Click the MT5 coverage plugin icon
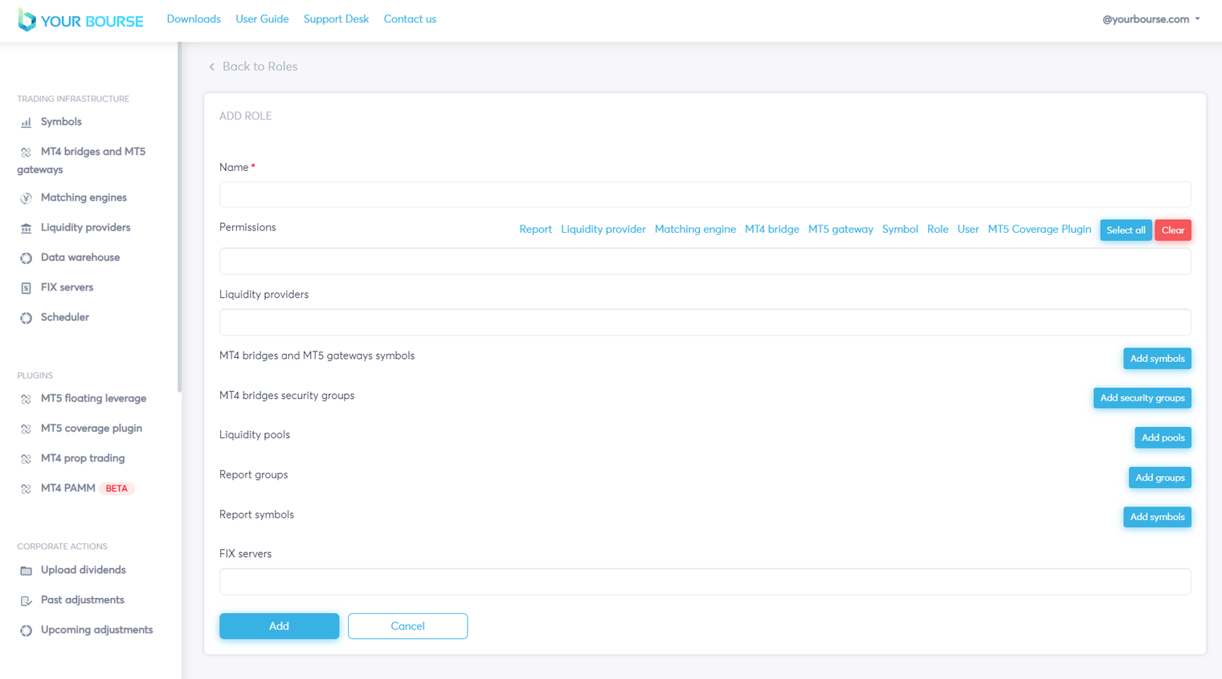The height and width of the screenshot is (679, 1222). pos(27,429)
